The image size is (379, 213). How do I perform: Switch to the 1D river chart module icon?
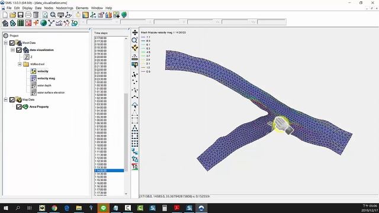click(59, 23)
